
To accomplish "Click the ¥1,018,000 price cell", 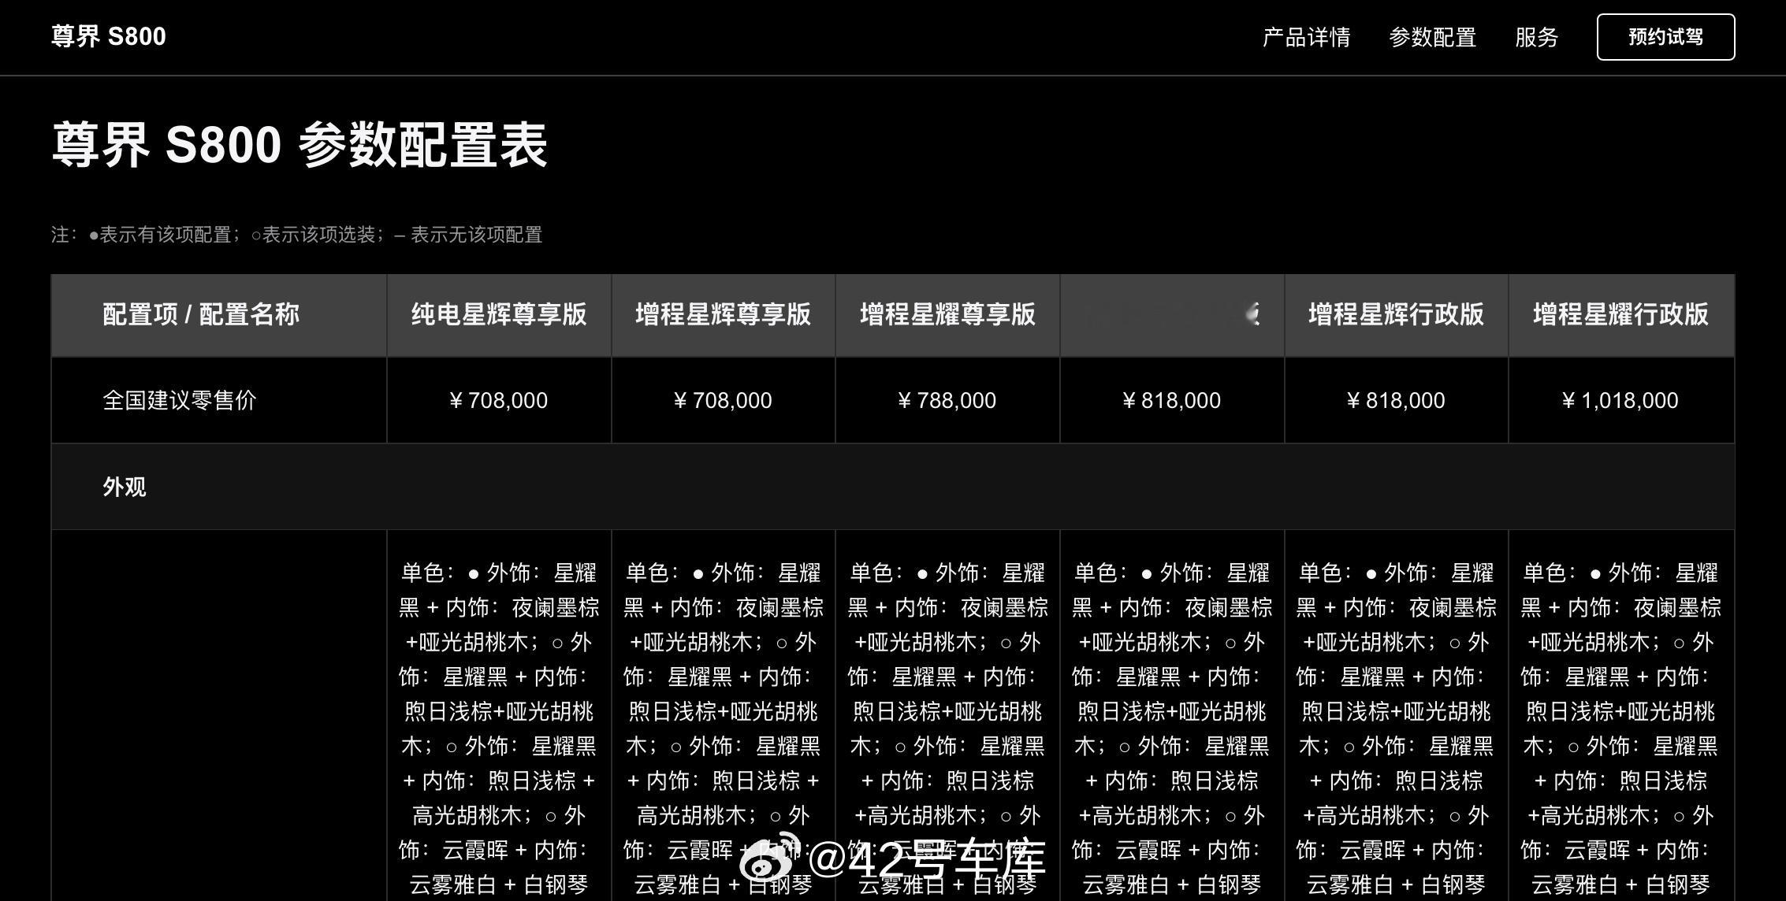I will (x=1621, y=400).
